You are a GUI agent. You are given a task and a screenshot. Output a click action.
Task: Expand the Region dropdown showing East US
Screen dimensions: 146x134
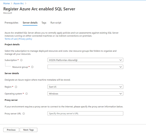point(85,87)
